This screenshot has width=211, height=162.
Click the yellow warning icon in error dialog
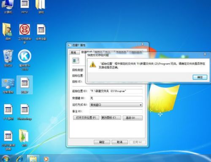click(x=93, y=65)
